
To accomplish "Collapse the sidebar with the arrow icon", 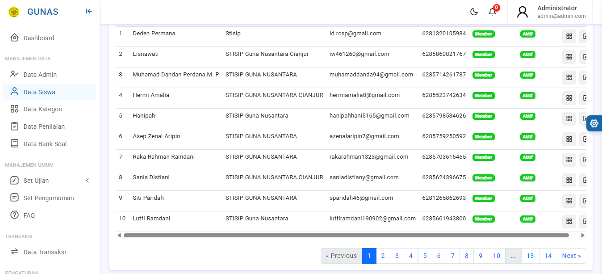I will point(89,12).
